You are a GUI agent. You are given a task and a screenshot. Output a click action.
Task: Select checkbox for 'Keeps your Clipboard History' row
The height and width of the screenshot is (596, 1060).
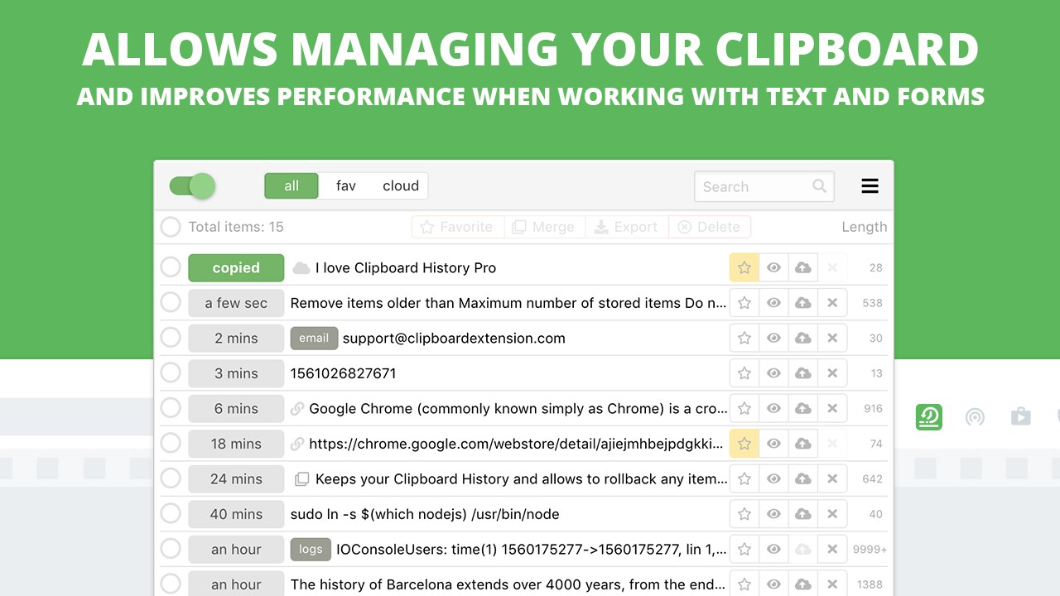click(x=171, y=478)
